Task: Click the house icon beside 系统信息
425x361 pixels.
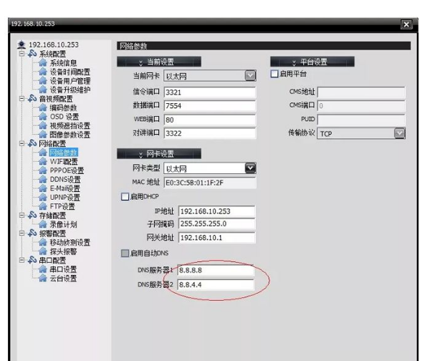Action: pyautogui.click(x=42, y=63)
